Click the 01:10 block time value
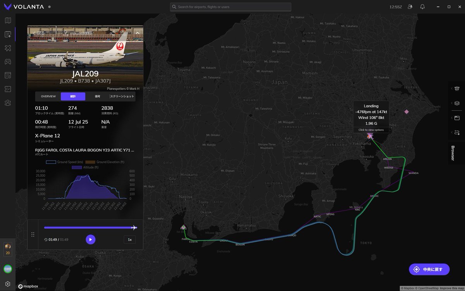465x291 pixels. 41,108
